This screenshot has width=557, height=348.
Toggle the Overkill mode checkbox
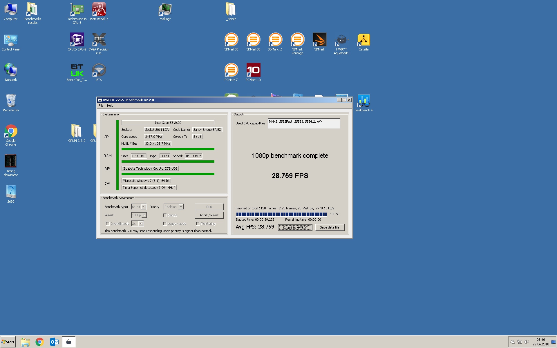tap(108, 224)
